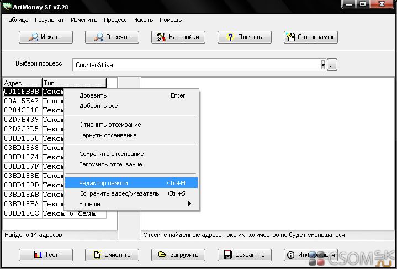Viewport: 397px width, 269px height.
Task: Click the ArtMoney title bar app icon
Action: (7, 6)
